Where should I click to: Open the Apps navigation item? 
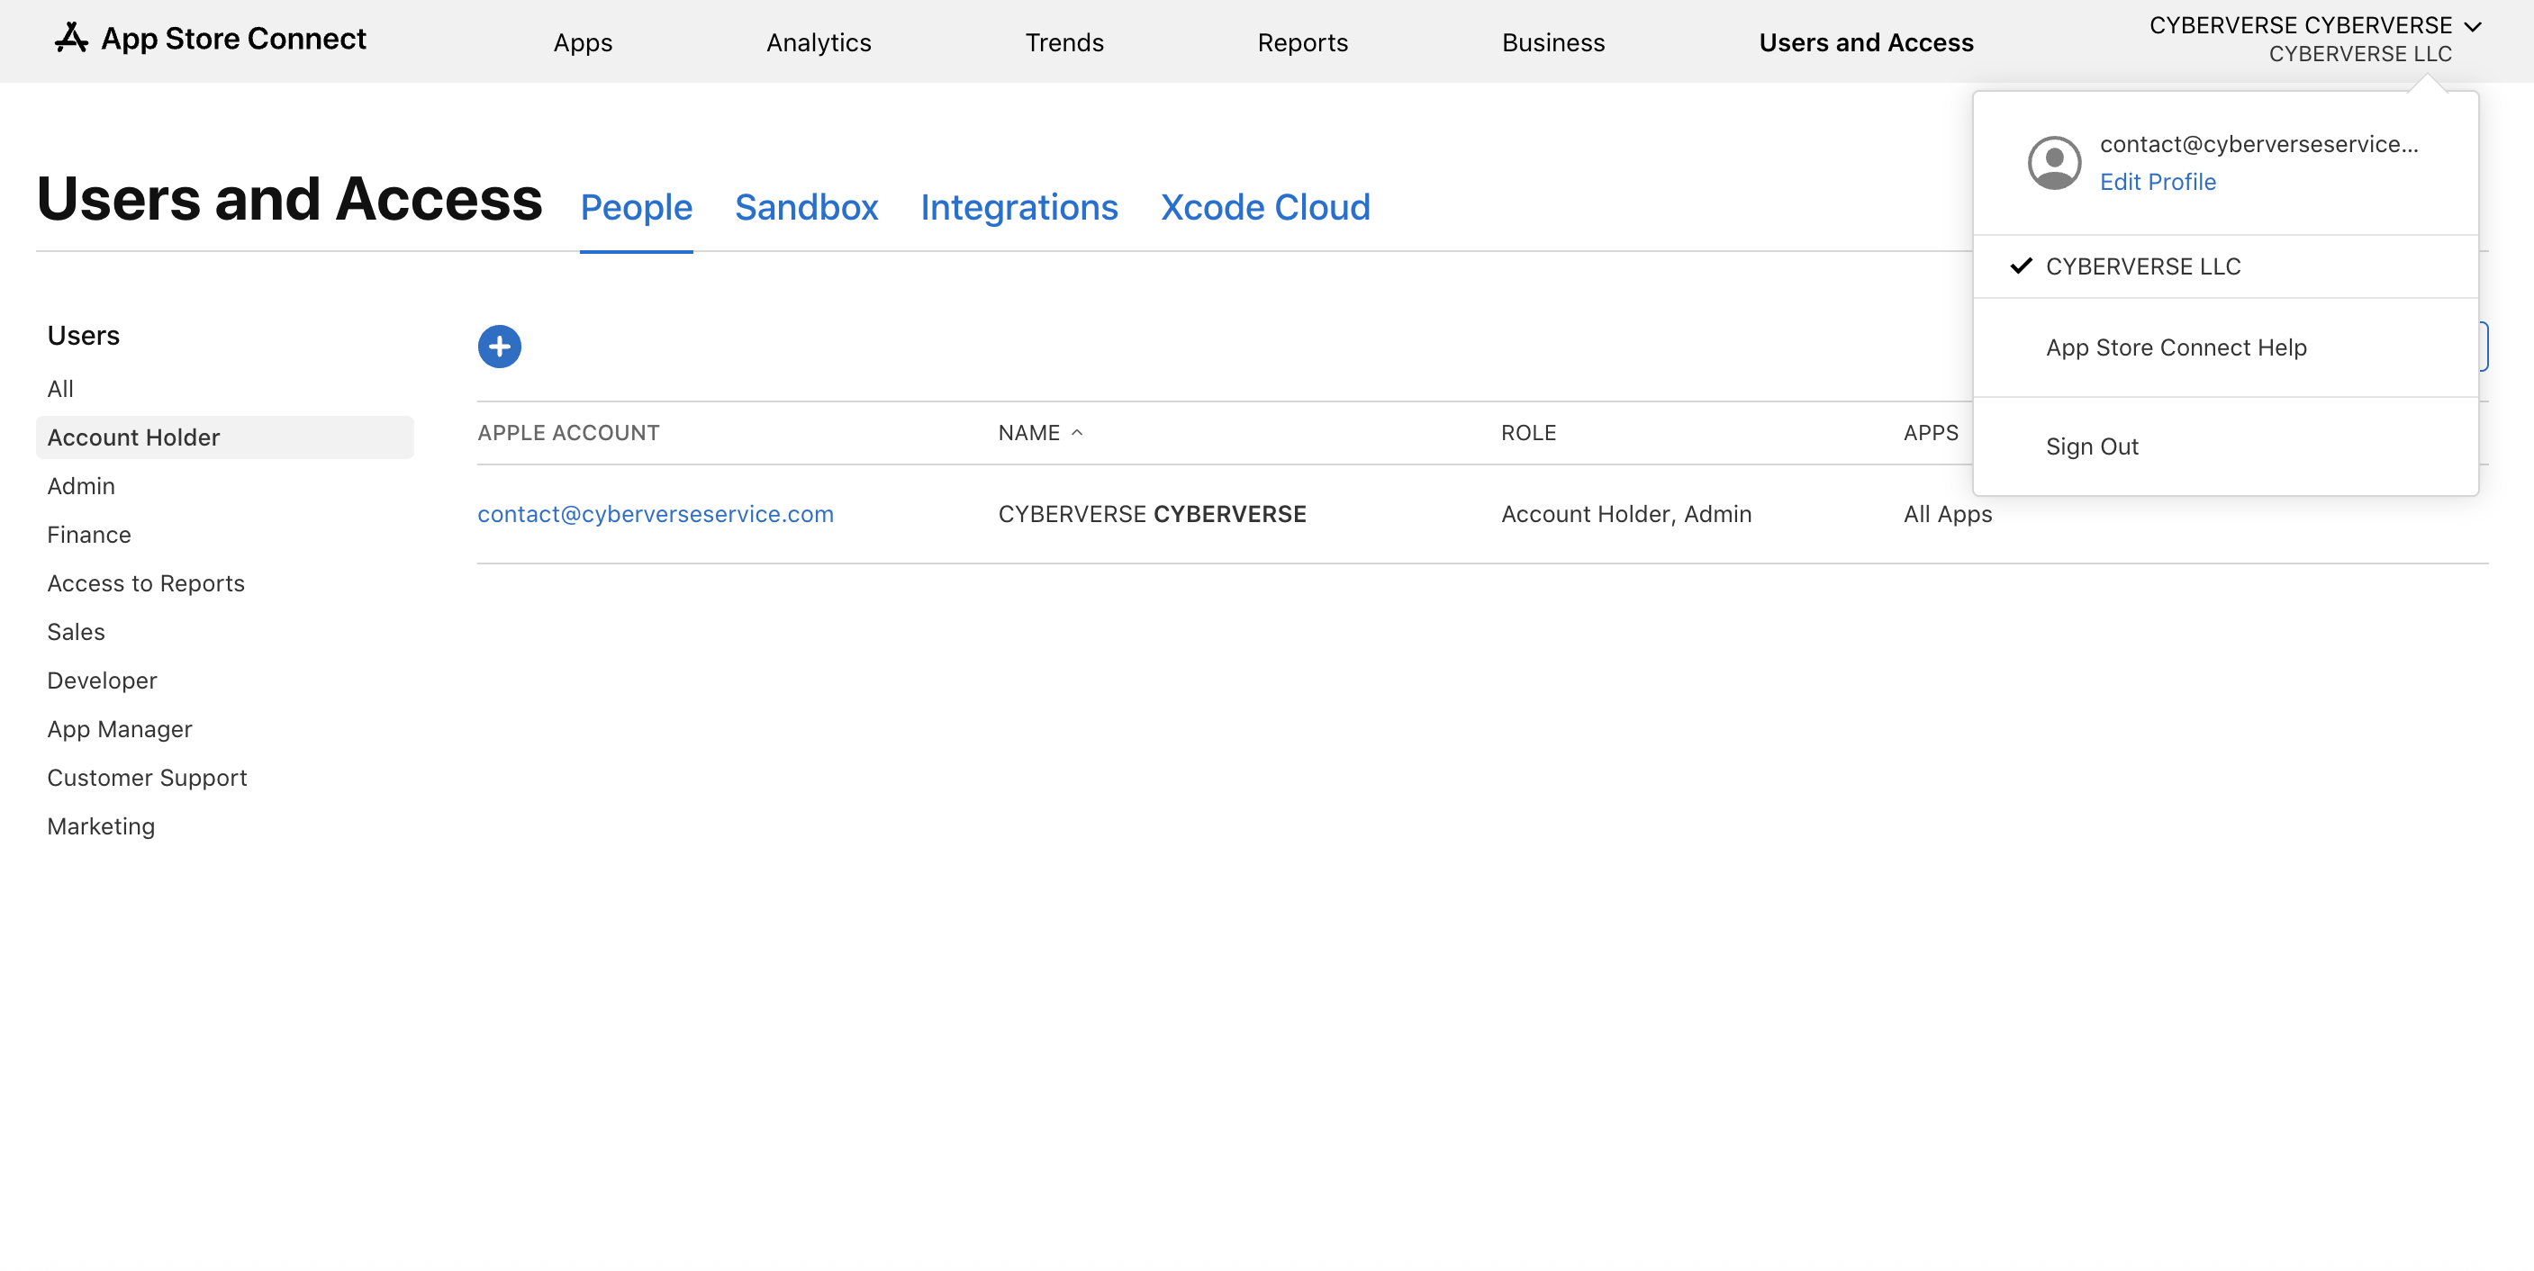(x=583, y=42)
